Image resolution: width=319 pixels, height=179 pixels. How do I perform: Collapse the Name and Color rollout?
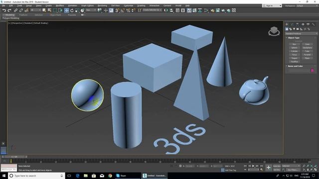coord(295,66)
